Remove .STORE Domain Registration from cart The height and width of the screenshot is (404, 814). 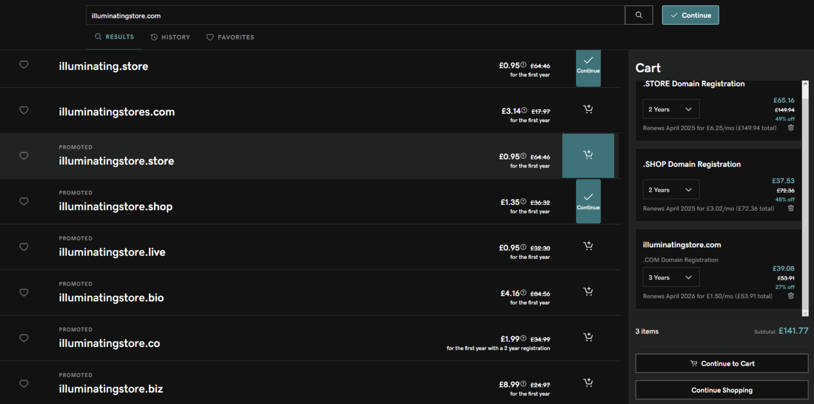pos(791,128)
